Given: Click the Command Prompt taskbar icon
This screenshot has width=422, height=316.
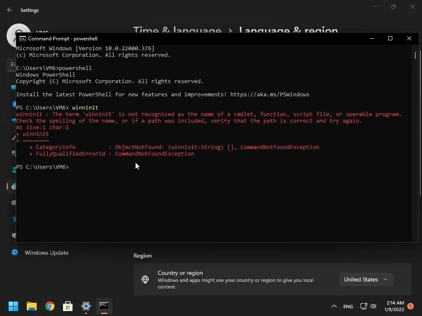Looking at the screenshot, I should (104, 306).
